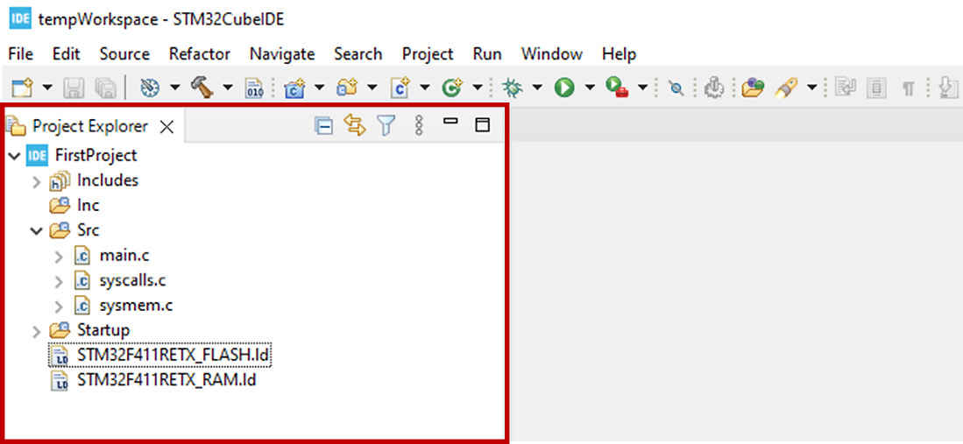Open the Source menu
This screenshot has width=963, height=444.
[x=124, y=54]
